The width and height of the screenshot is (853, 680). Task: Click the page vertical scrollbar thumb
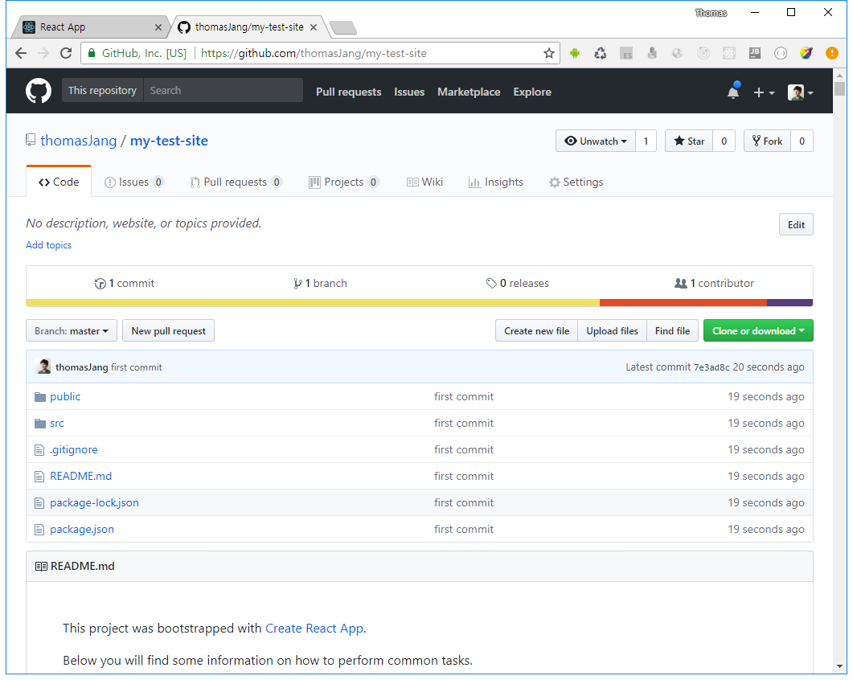pyautogui.click(x=839, y=88)
